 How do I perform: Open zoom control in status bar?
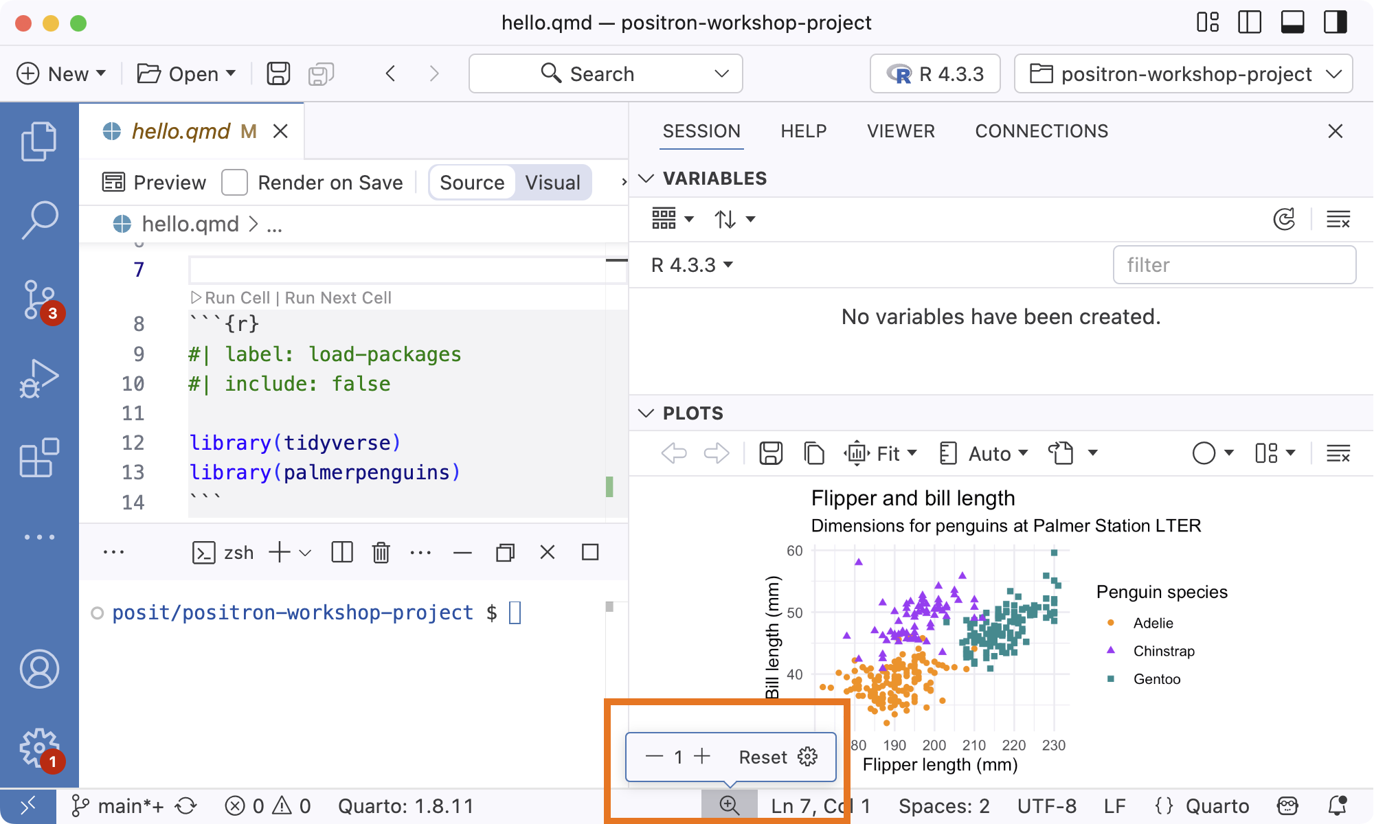[x=729, y=806]
